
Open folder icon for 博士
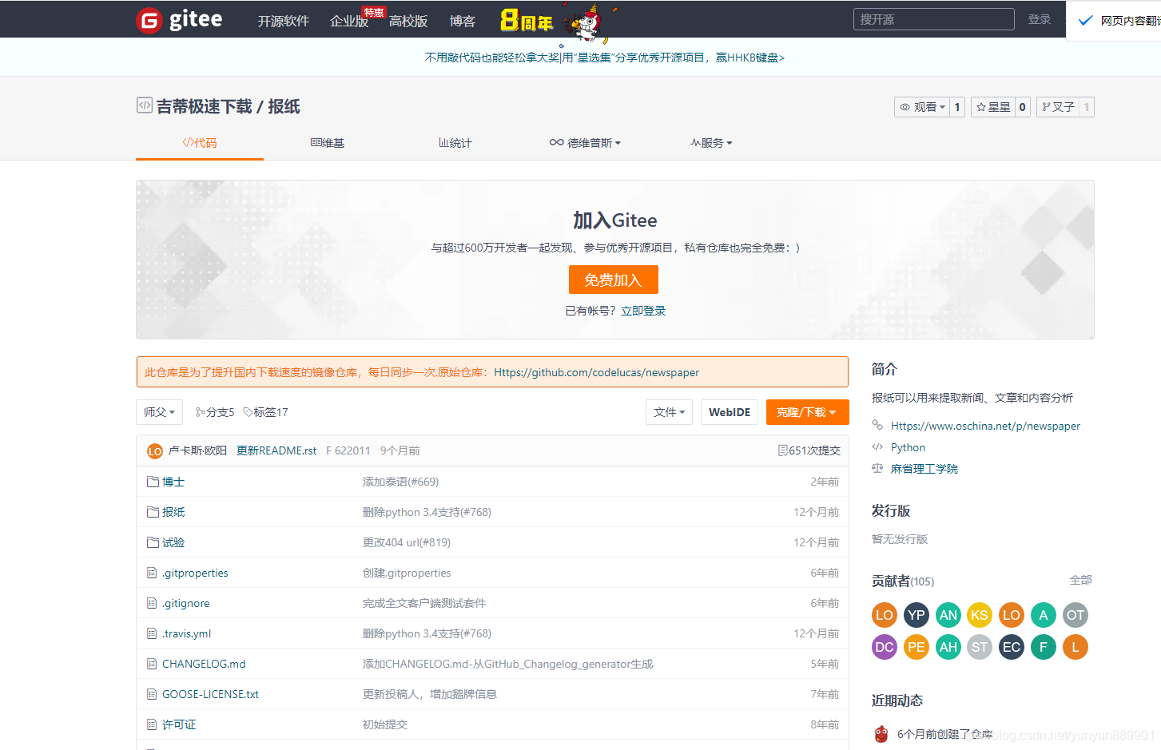153,482
